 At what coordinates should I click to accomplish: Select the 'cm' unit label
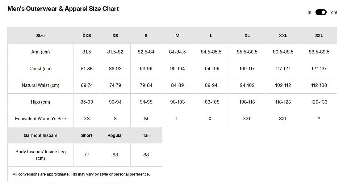tap(334, 12)
